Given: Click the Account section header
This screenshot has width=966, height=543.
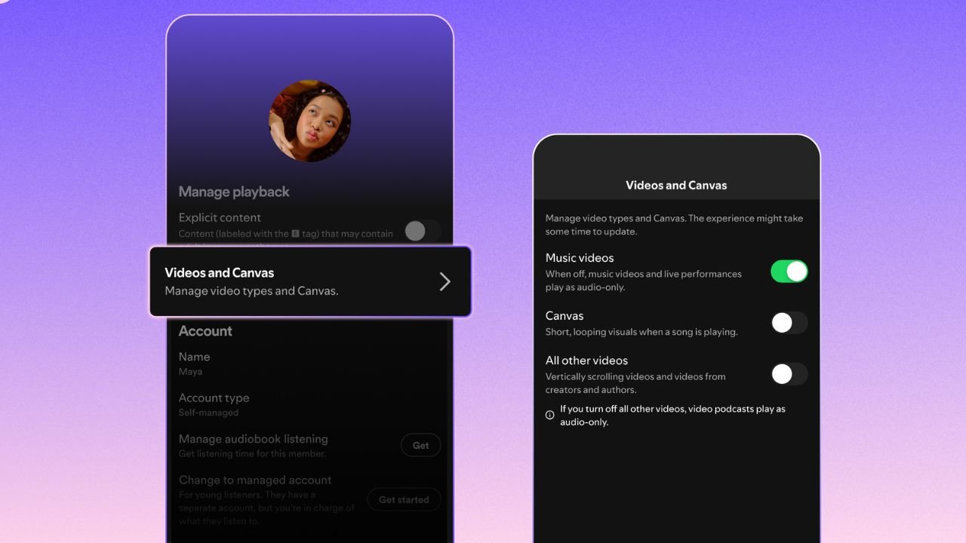Looking at the screenshot, I should pos(205,330).
